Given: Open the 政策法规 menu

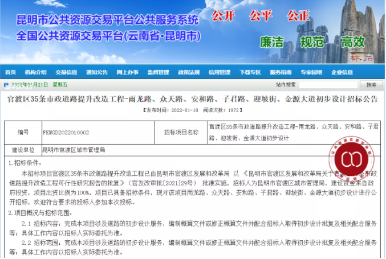Looking at the screenshot, I should pos(189,72).
